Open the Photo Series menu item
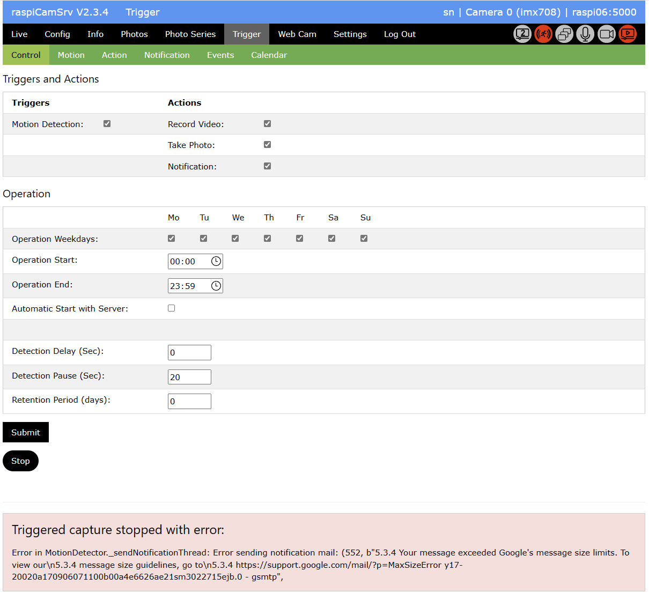The height and width of the screenshot is (600, 649). [x=190, y=34]
